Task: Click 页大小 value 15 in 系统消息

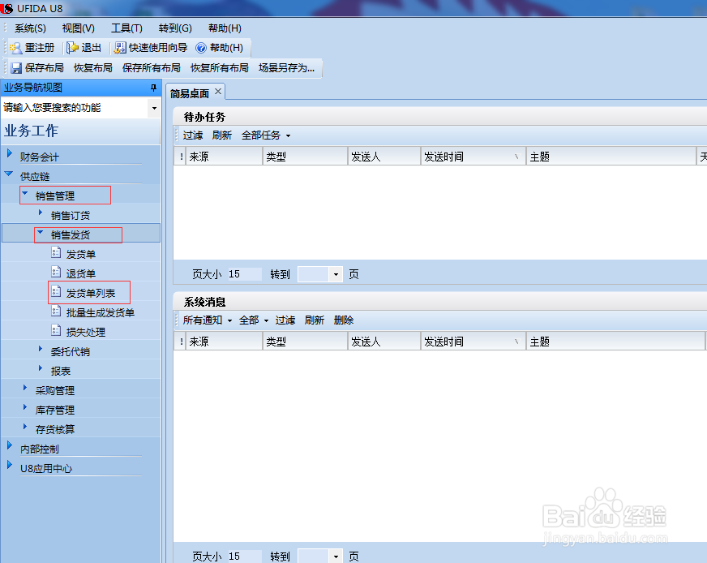Action: [x=244, y=557]
